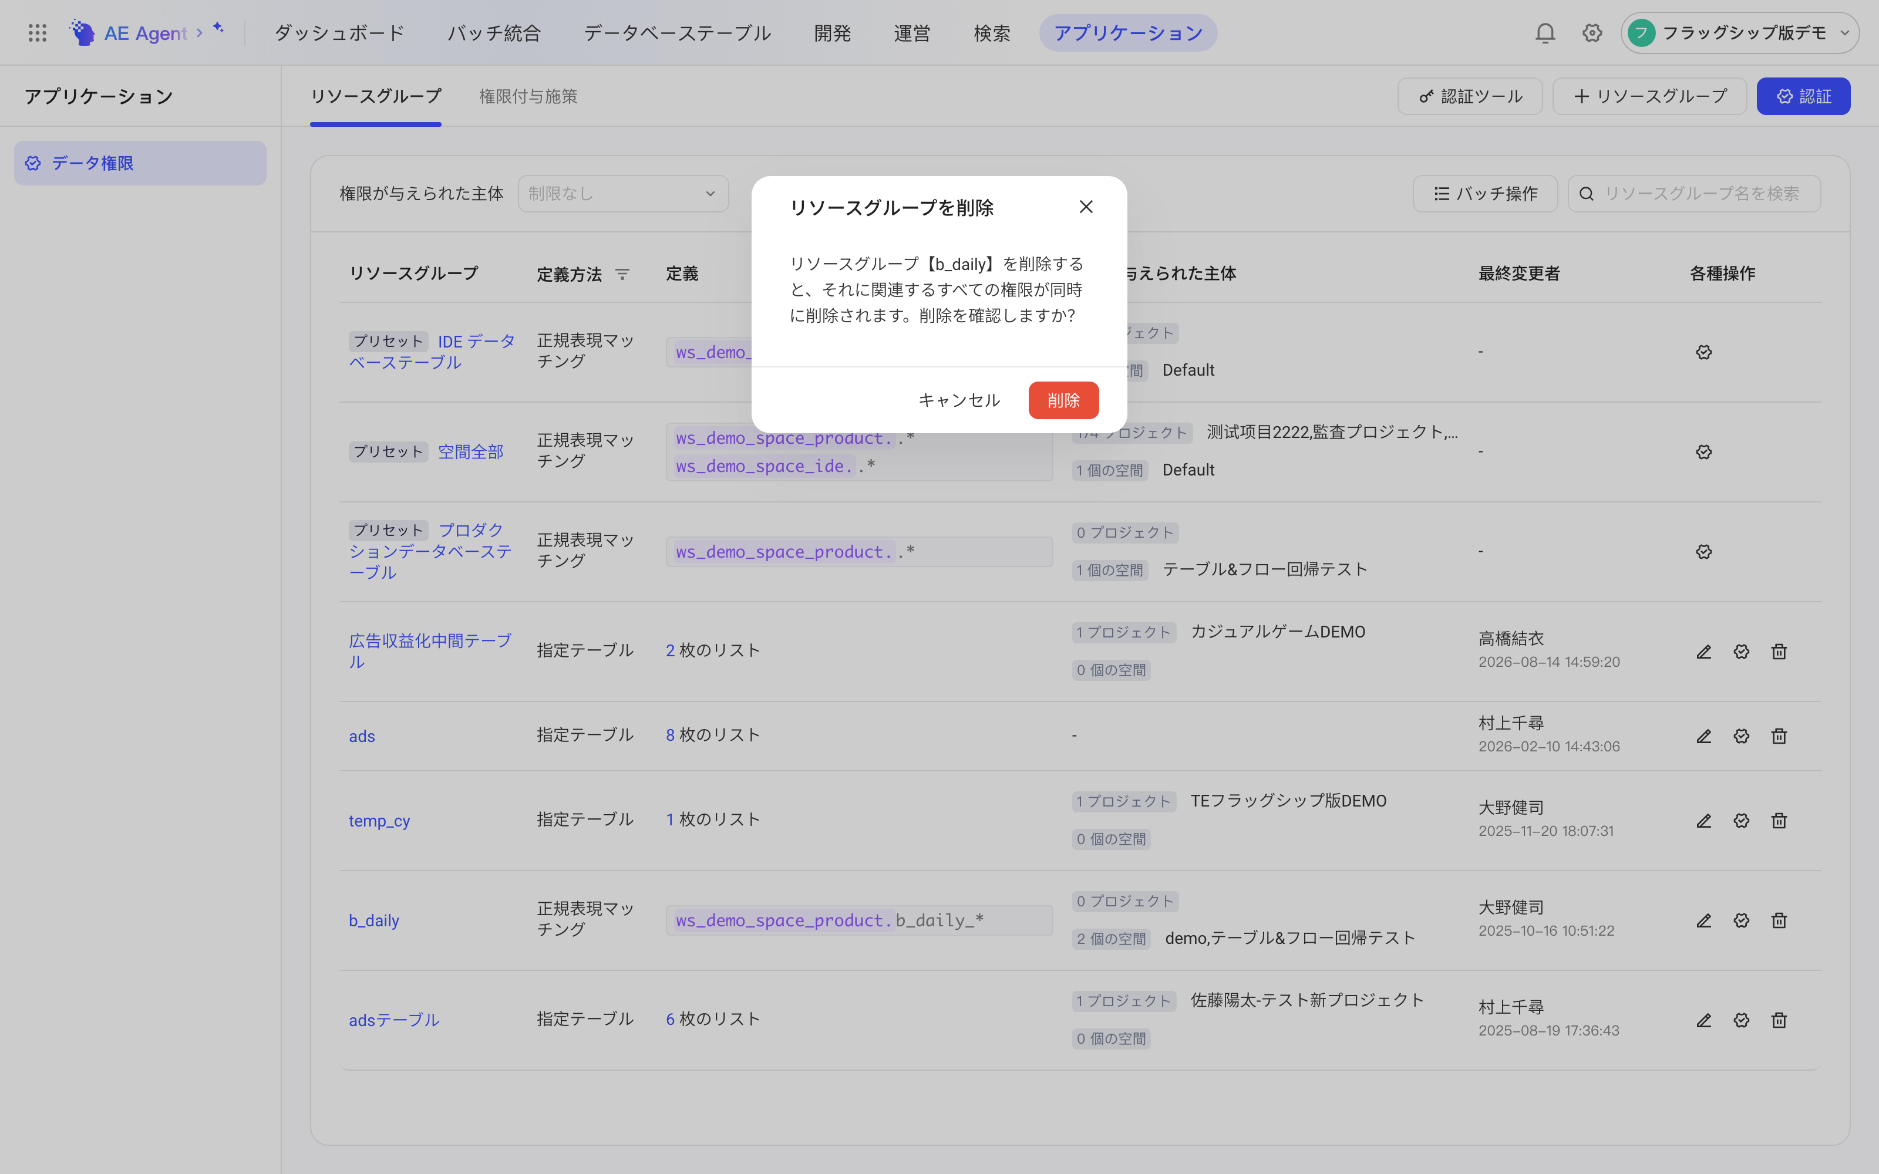Click trash icon in b_daily row

tap(1779, 920)
